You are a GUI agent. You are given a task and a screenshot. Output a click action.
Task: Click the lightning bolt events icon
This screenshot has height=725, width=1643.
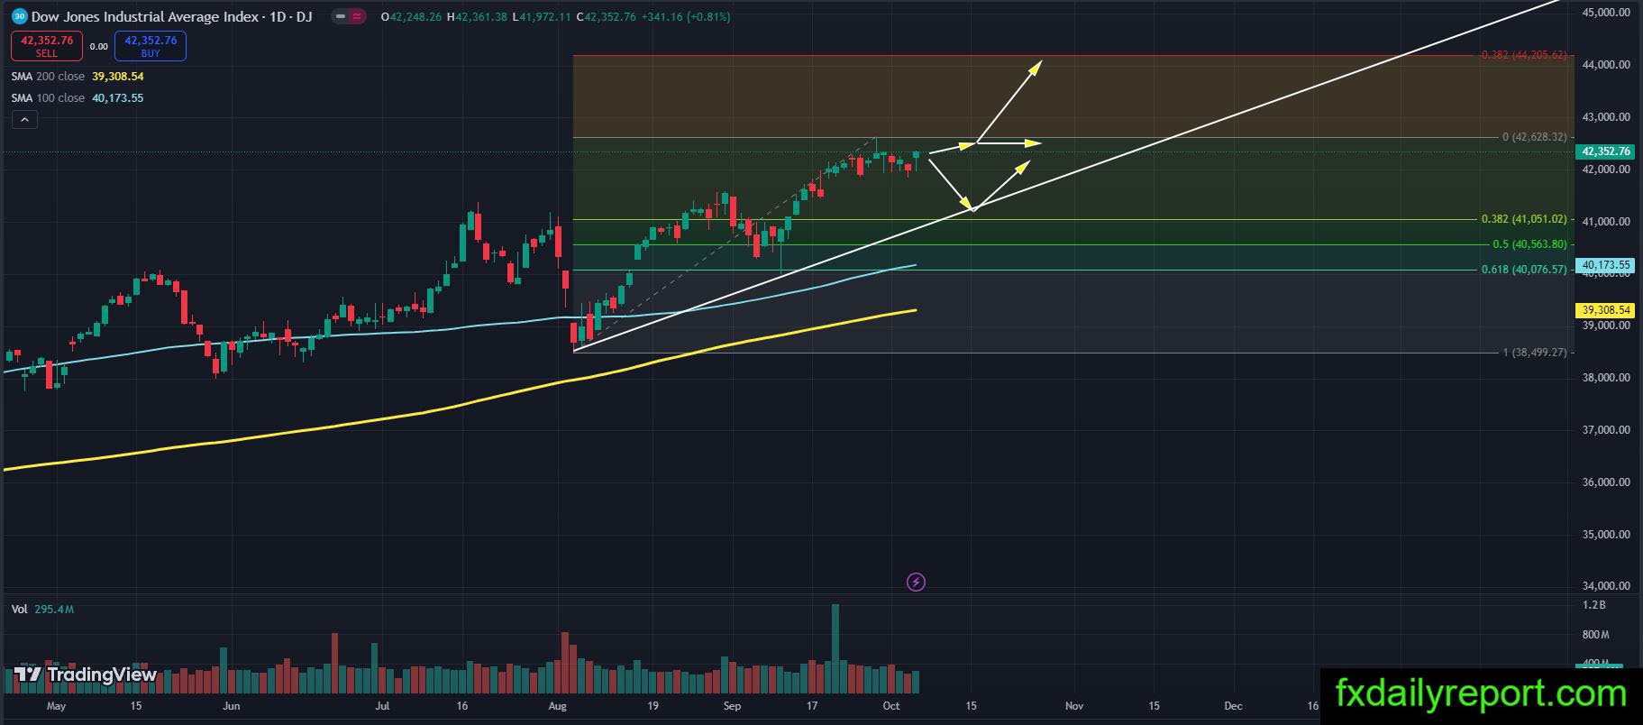click(916, 583)
